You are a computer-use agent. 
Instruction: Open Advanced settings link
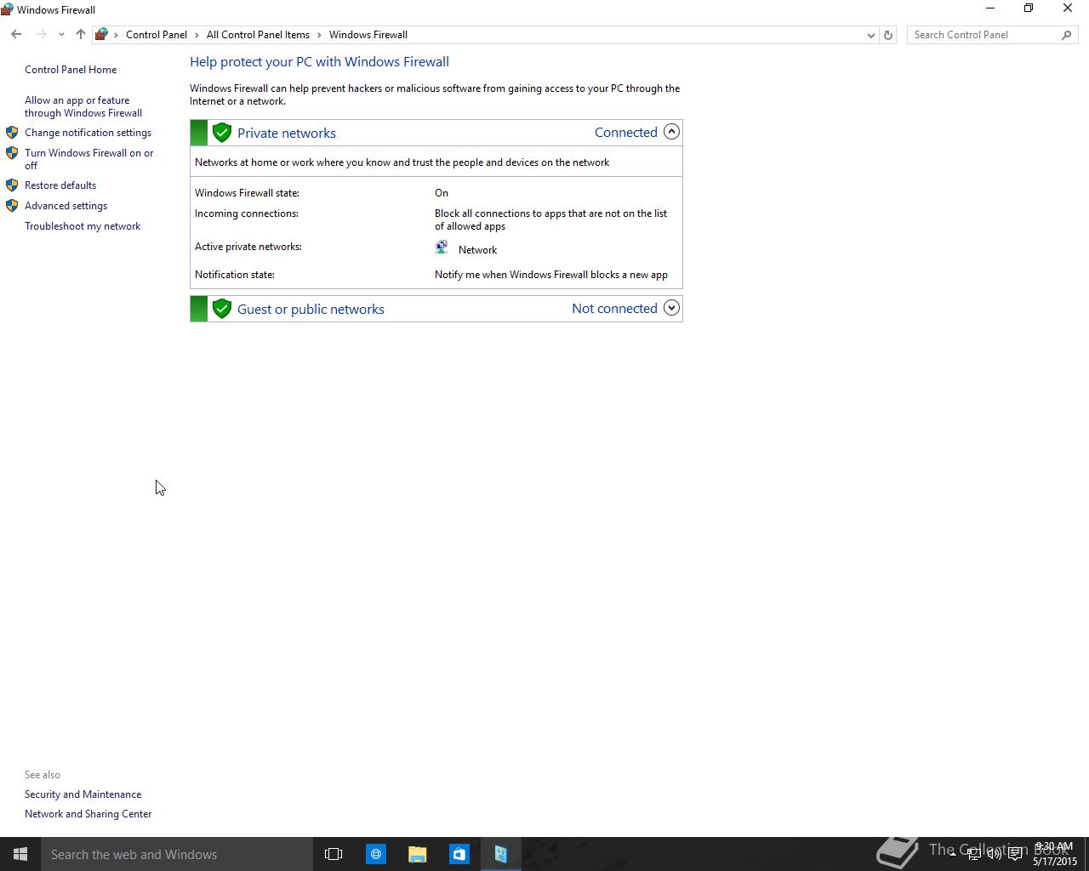coord(66,206)
